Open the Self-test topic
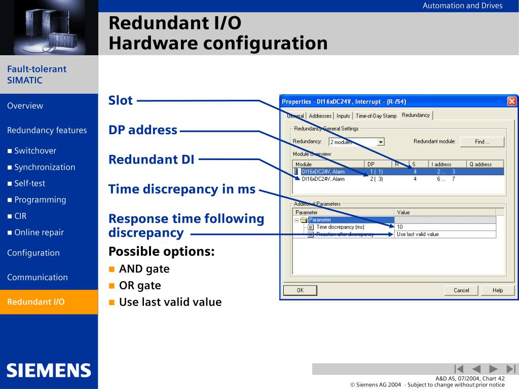 30,183
